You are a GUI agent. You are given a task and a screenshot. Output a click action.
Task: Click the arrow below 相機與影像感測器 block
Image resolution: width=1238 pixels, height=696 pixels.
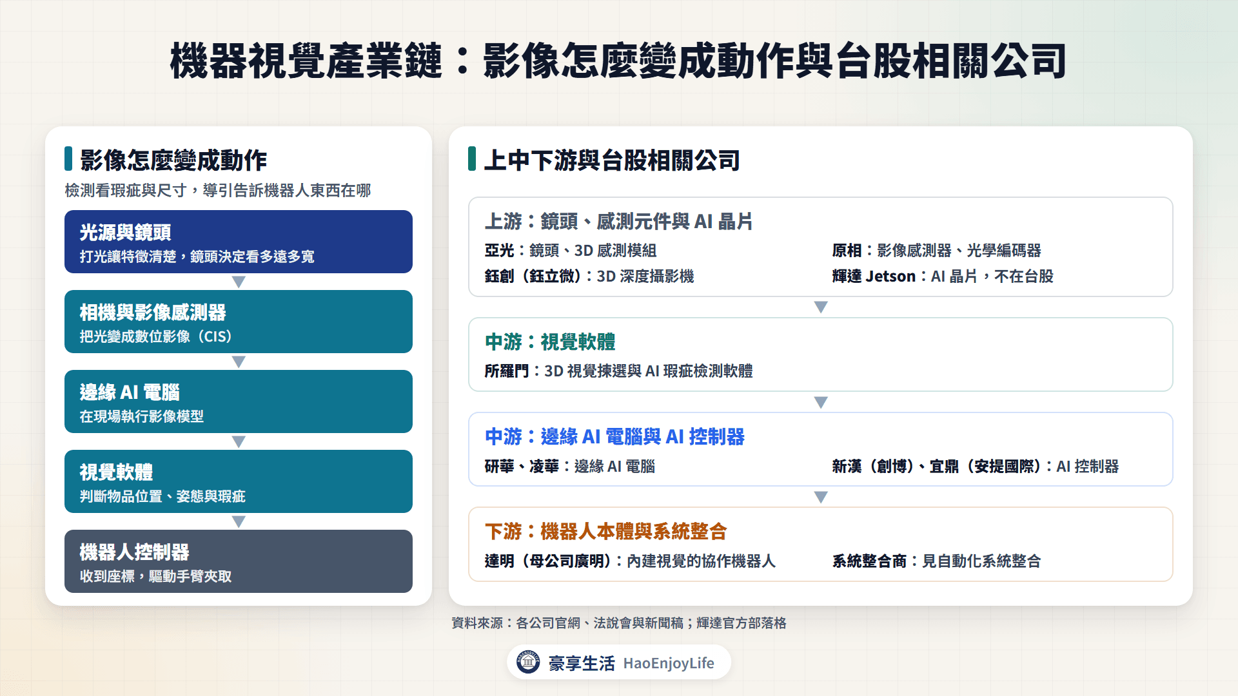[239, 362]
